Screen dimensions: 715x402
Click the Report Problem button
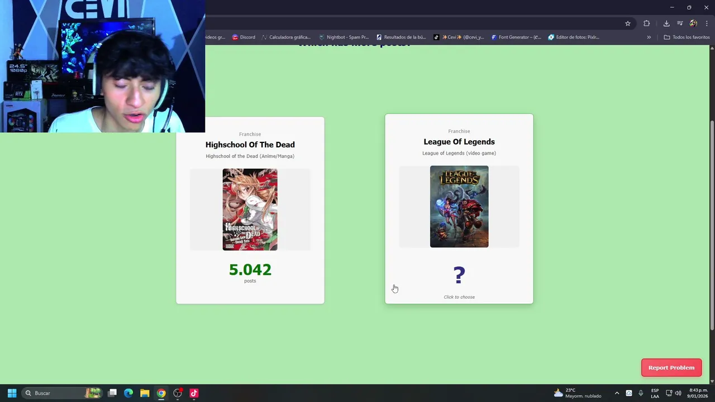pyautogui.click(x=671, y=367)
